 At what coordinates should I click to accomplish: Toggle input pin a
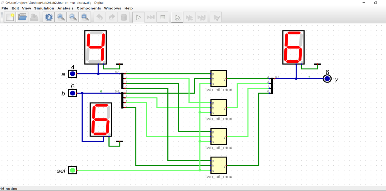click(73, 74)
